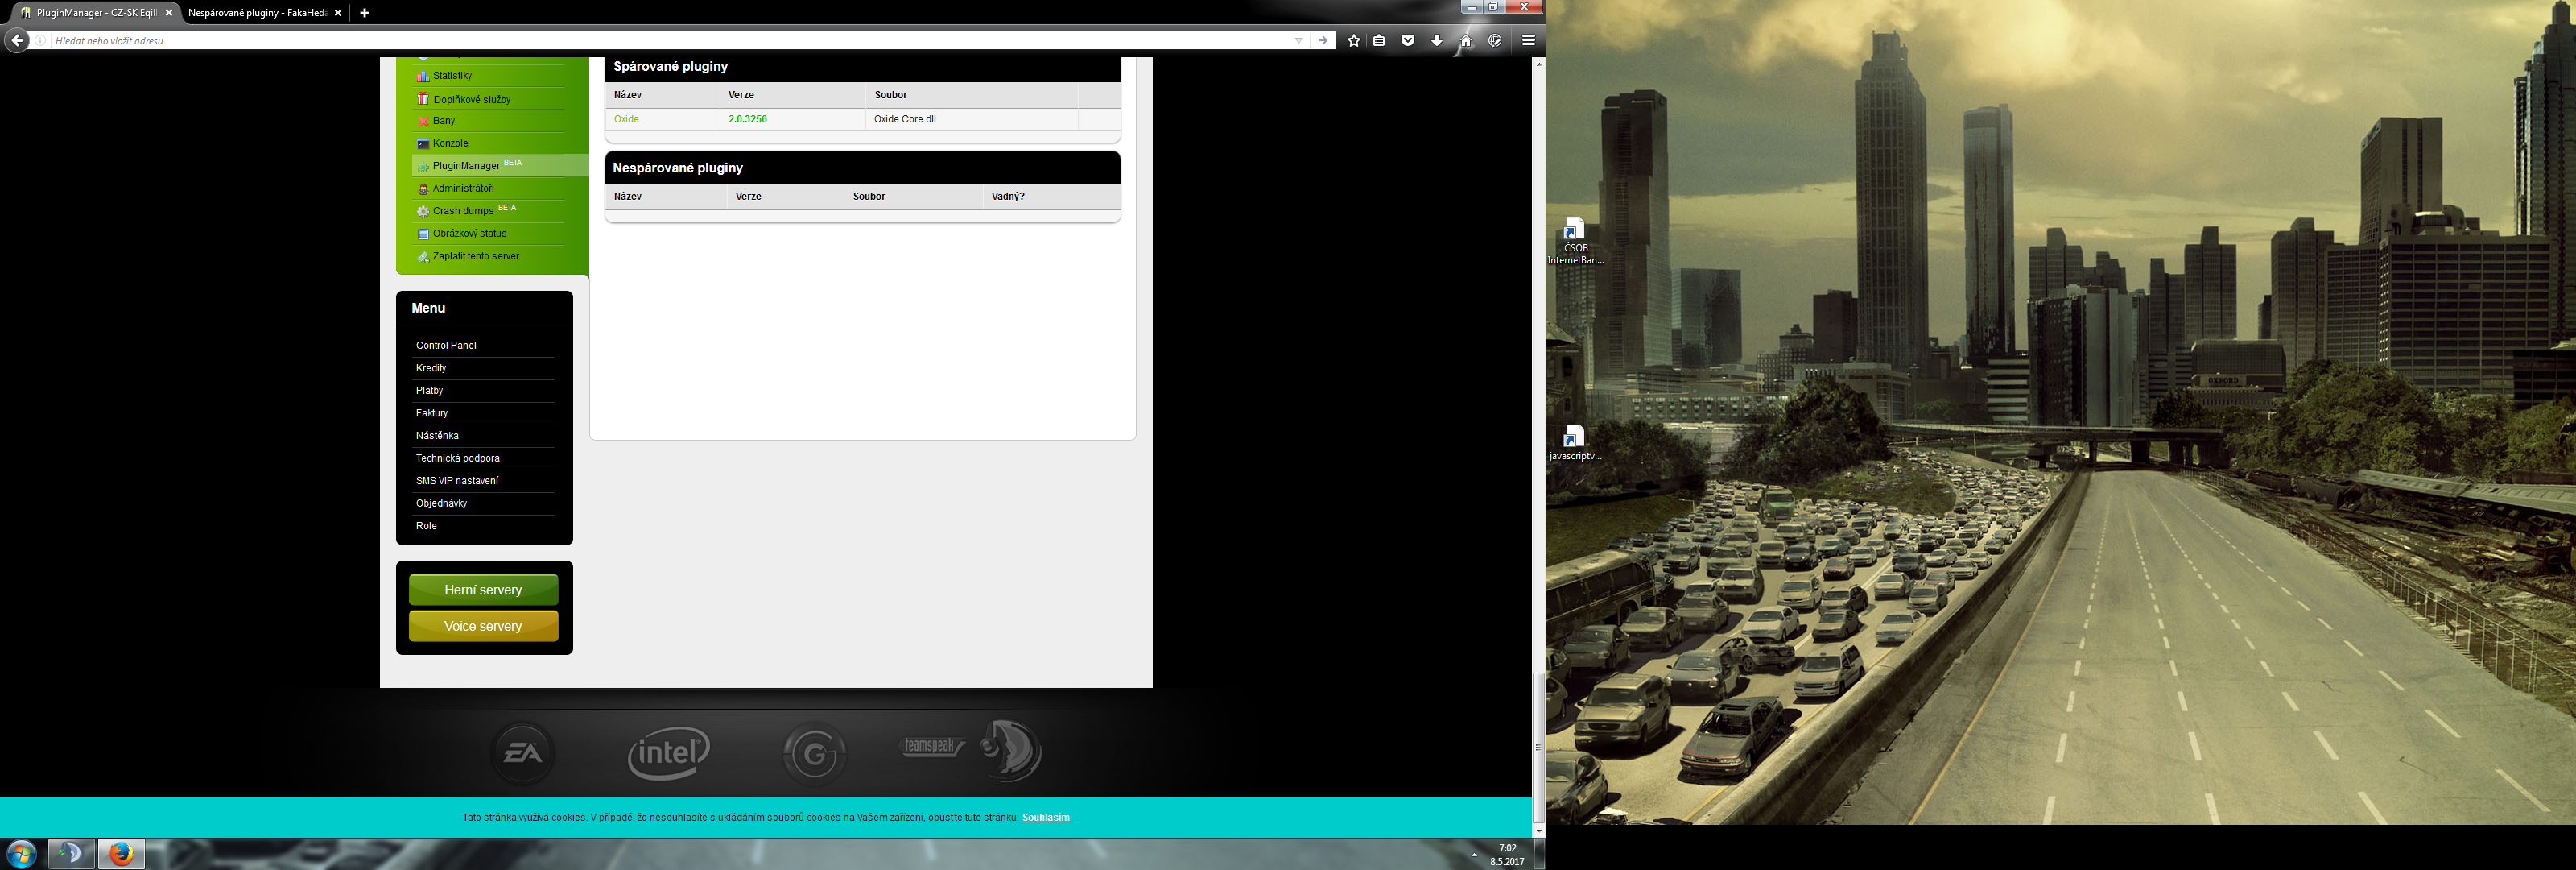This screenshot has height=870, width=2576.
Task: Open the site info icon in address bar
Action: (x=41, y=41)
